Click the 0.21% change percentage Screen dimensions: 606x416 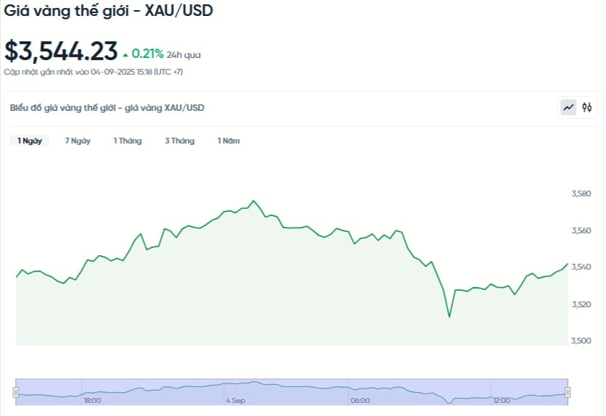(147, 54)
